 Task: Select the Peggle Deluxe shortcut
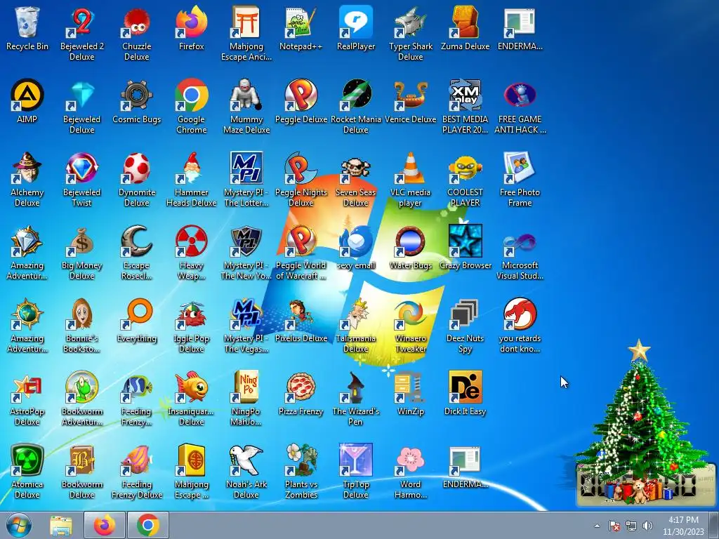pyautogui.click(x=301, y=95)
